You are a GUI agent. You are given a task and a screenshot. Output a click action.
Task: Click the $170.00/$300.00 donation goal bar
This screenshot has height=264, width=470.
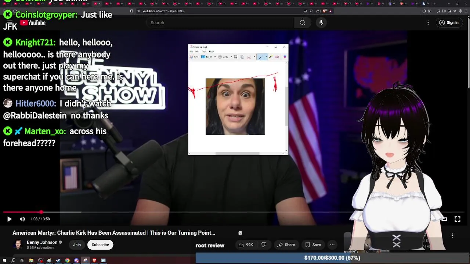point(332,258)
